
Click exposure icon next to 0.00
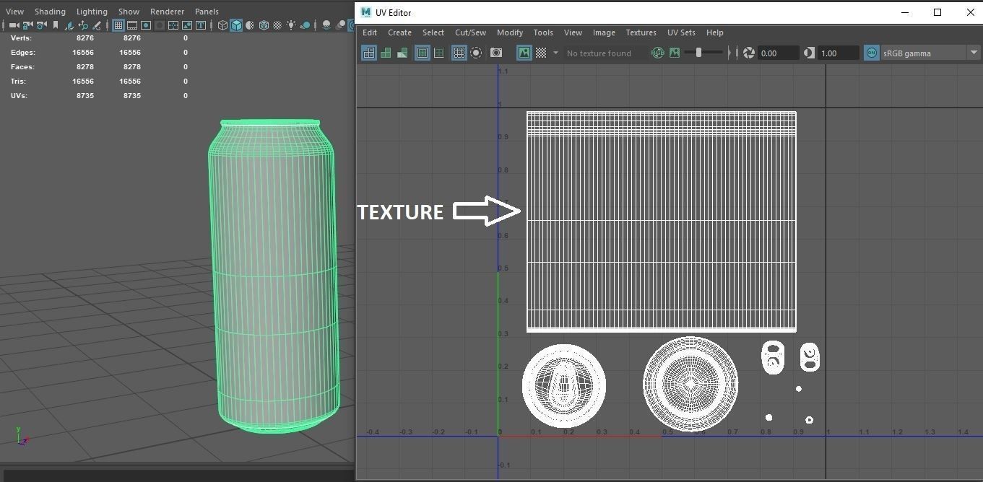(749, 53)
